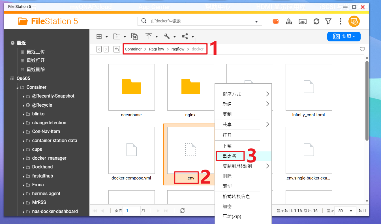Image resolution: width=381 pixels, height=224 pixels.
Task: Choose 共享 in the context menu
Action: 243,124
